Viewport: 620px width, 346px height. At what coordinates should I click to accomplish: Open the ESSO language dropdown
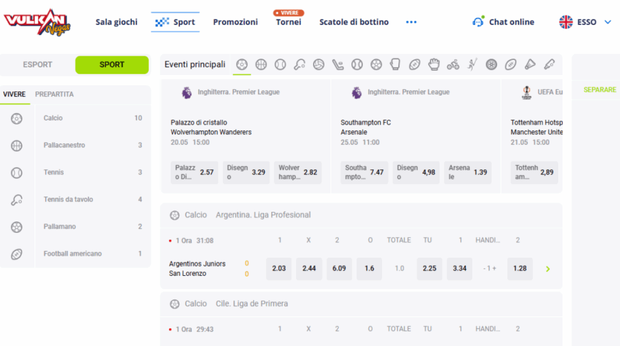[x=585, y=22]
